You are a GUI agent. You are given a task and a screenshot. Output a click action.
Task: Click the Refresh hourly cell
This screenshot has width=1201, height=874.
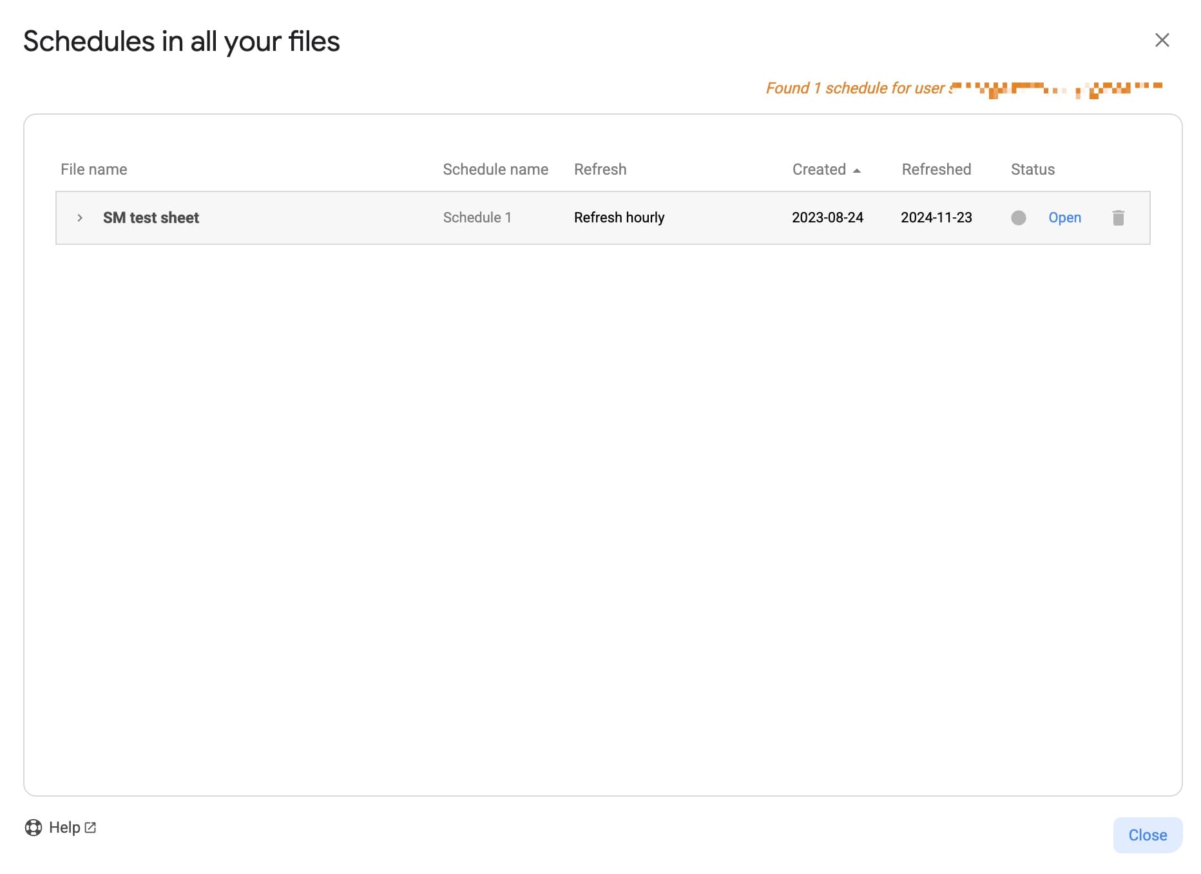coord(619,218)
